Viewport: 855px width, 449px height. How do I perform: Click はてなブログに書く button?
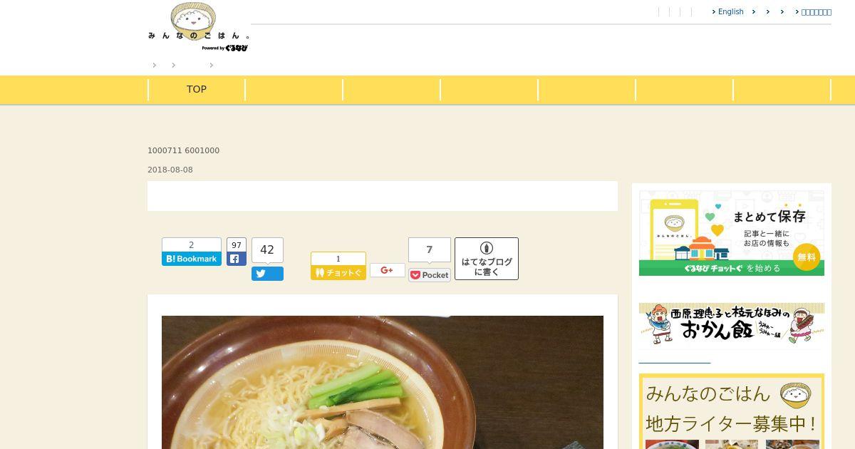pos(487,259)
